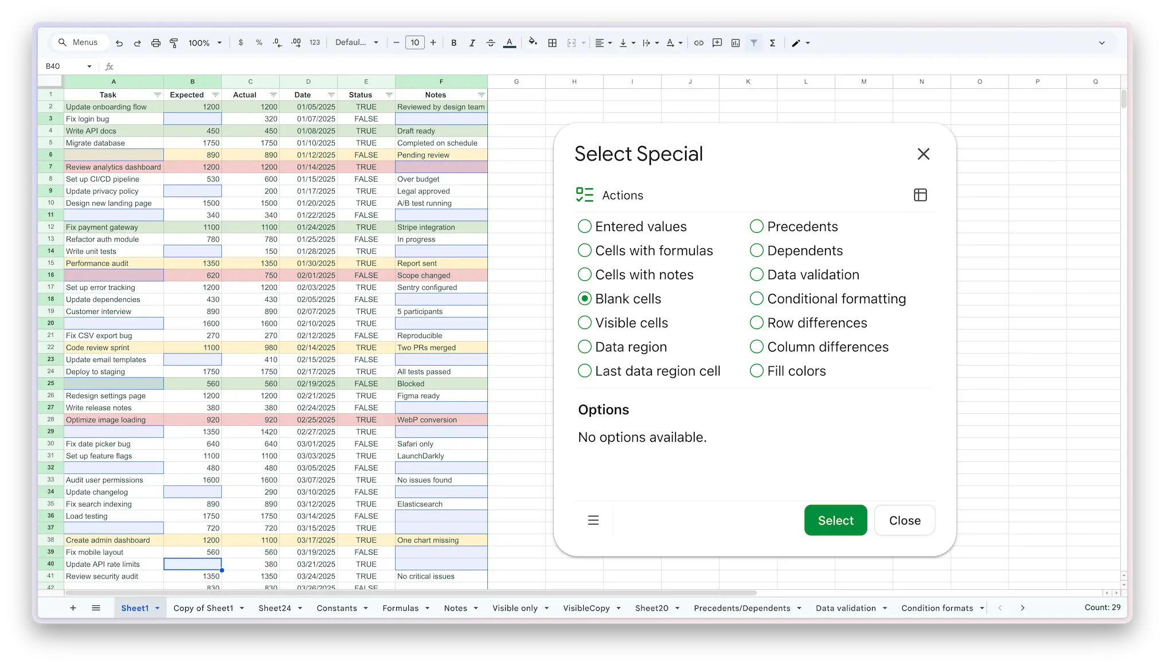Select the Data region option

pyautogui.click(x=584, y=347)
